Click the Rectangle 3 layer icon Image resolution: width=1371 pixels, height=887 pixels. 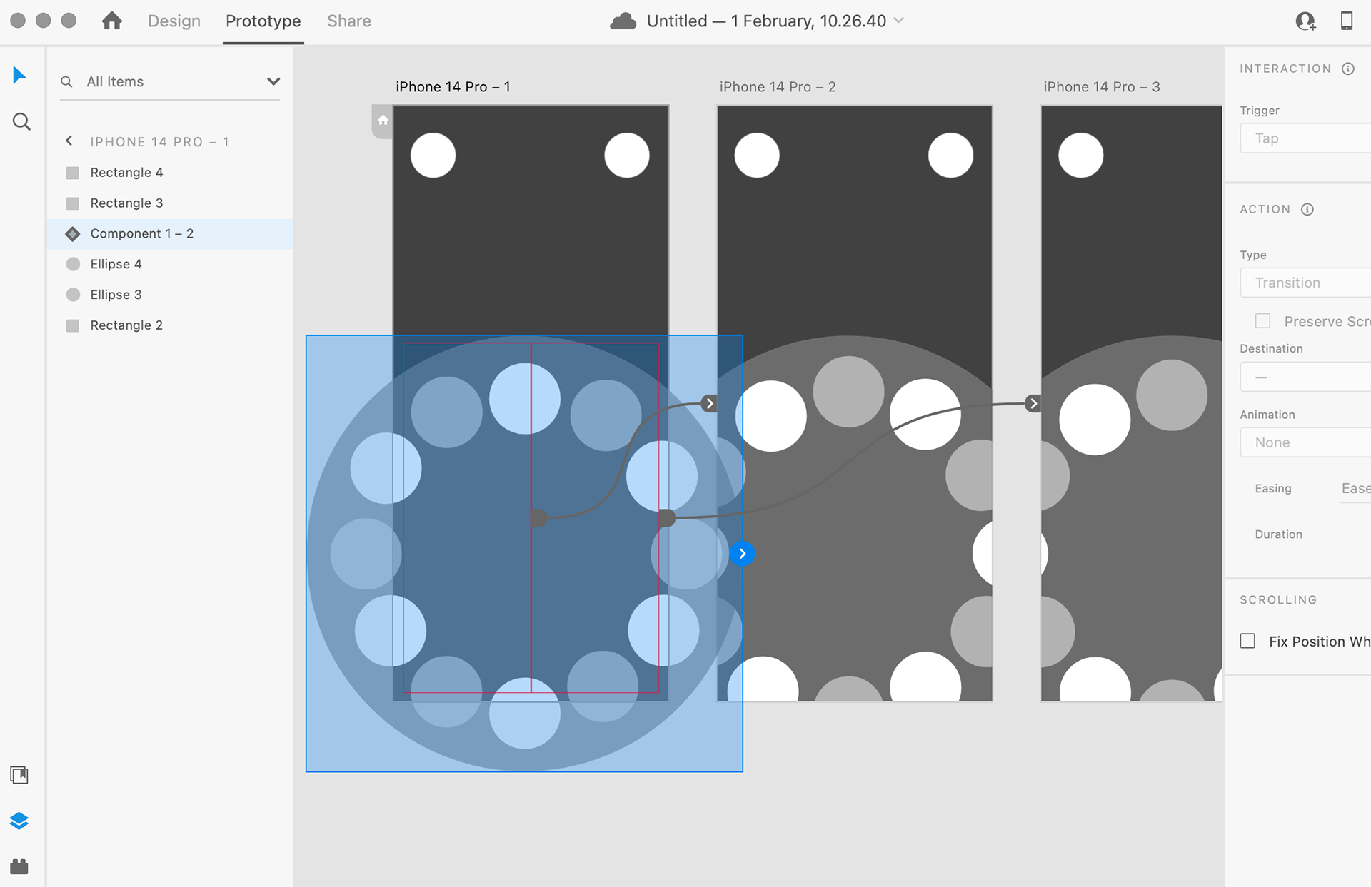click(x=72, y=203)
